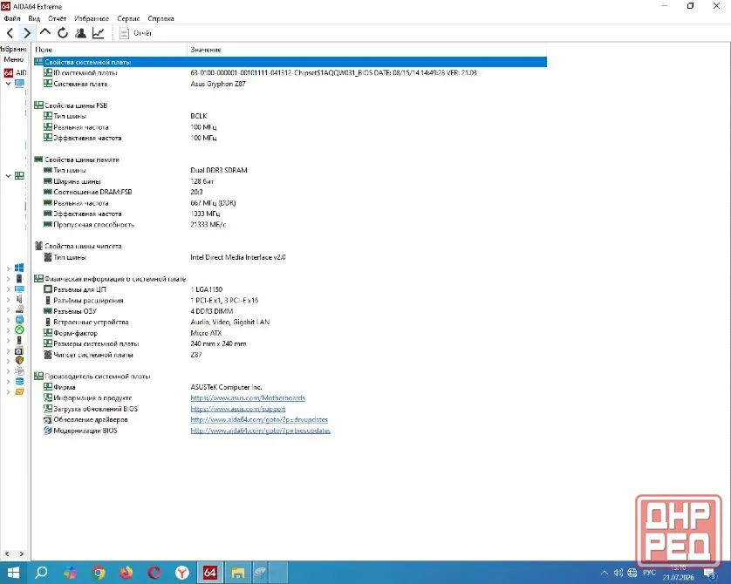Select the server tower node in the tree

pos(19,279)
